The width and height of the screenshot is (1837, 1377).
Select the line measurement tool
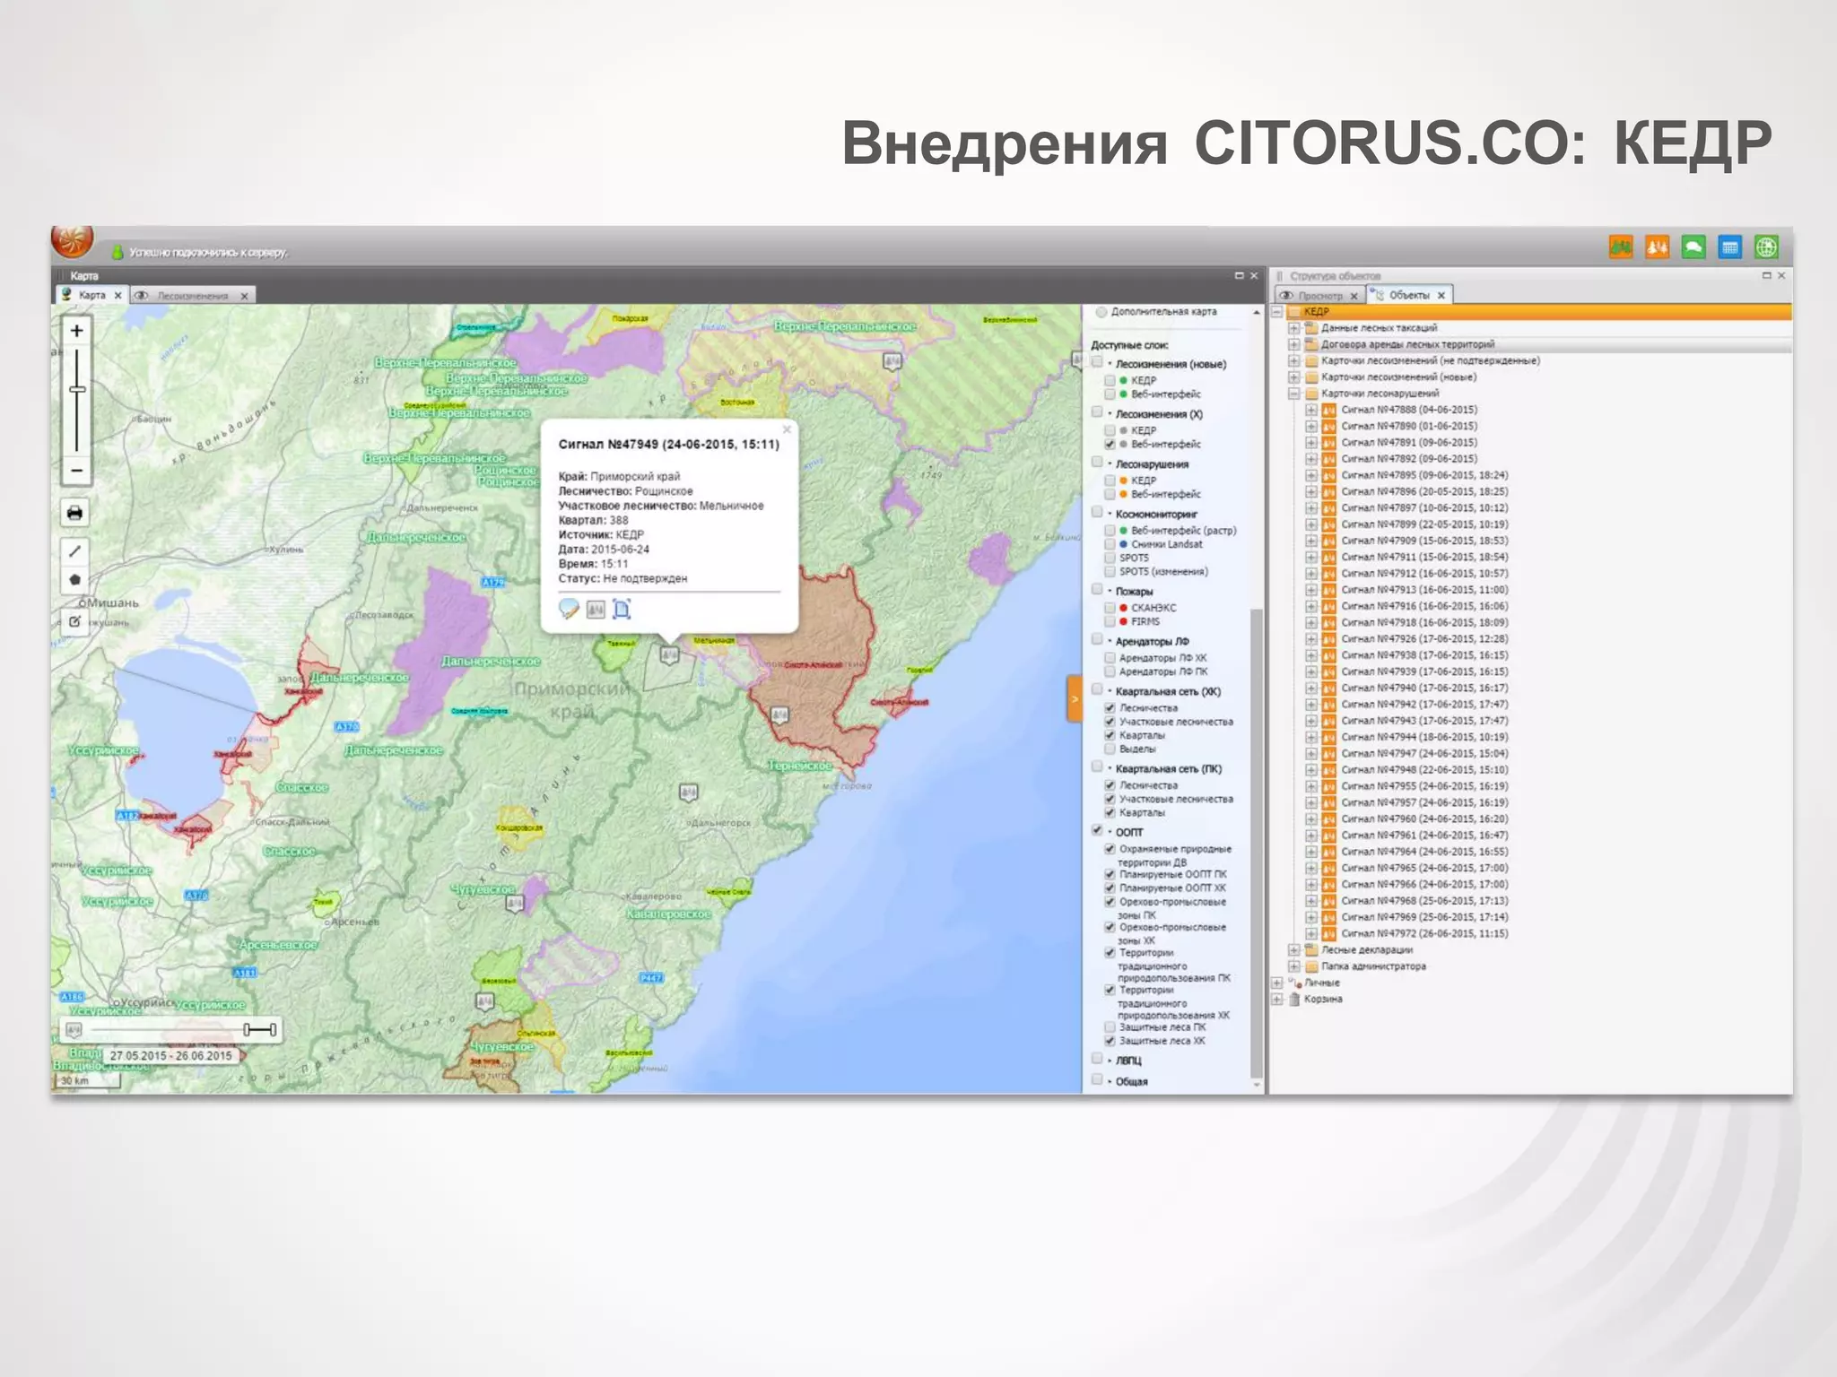pos(75,551)
